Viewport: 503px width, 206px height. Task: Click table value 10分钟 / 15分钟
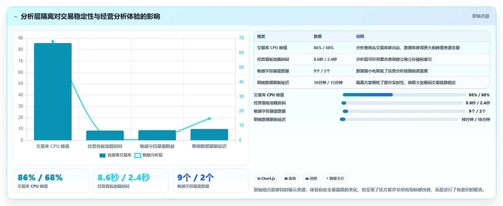328,83
